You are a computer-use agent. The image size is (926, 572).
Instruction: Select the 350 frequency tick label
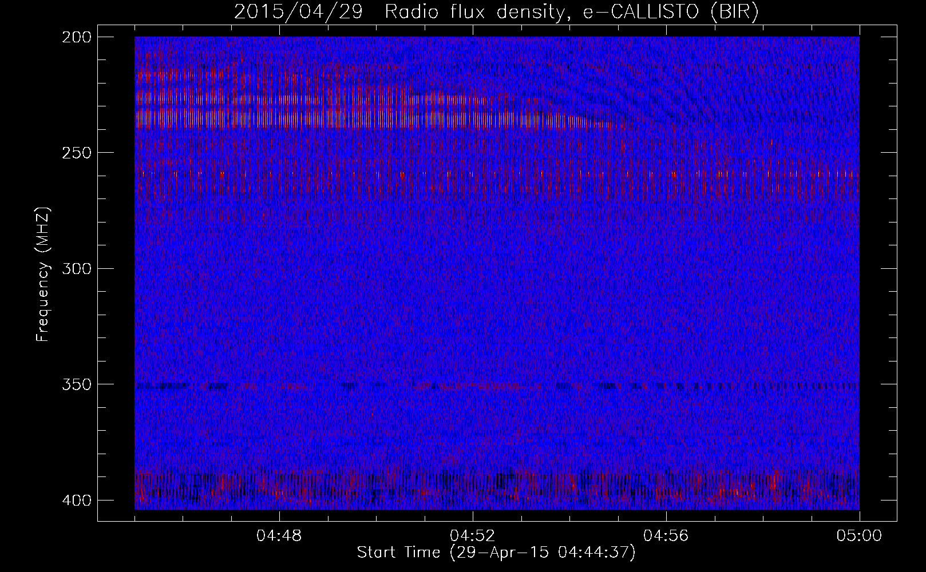coord(76,384)
